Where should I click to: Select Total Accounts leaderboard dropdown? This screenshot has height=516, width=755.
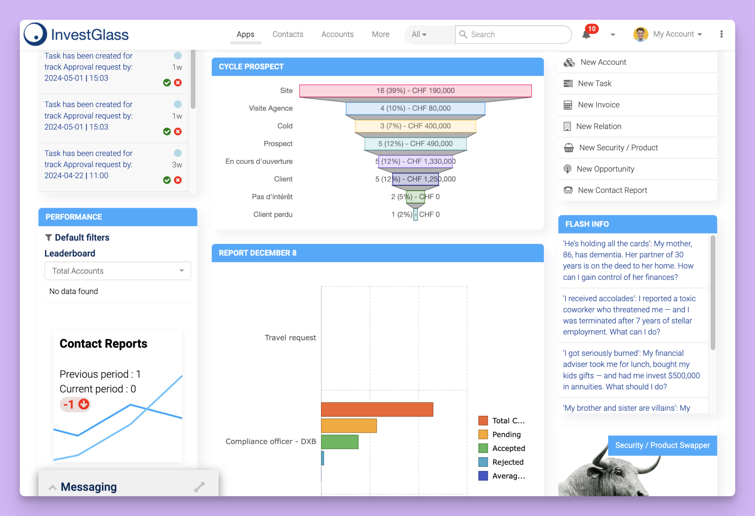pos(117,271)
